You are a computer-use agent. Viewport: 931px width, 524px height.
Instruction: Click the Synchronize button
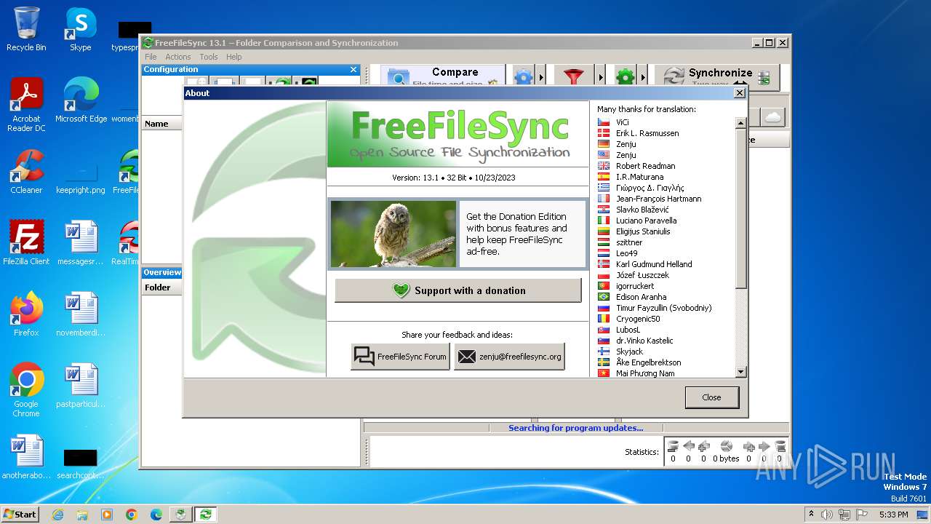(717, 76)
